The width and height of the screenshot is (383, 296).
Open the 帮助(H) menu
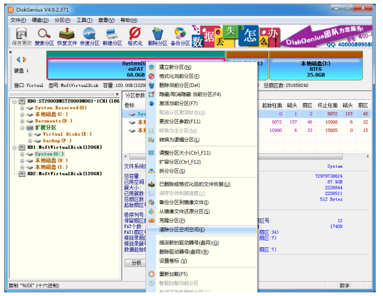click(129, 20)
